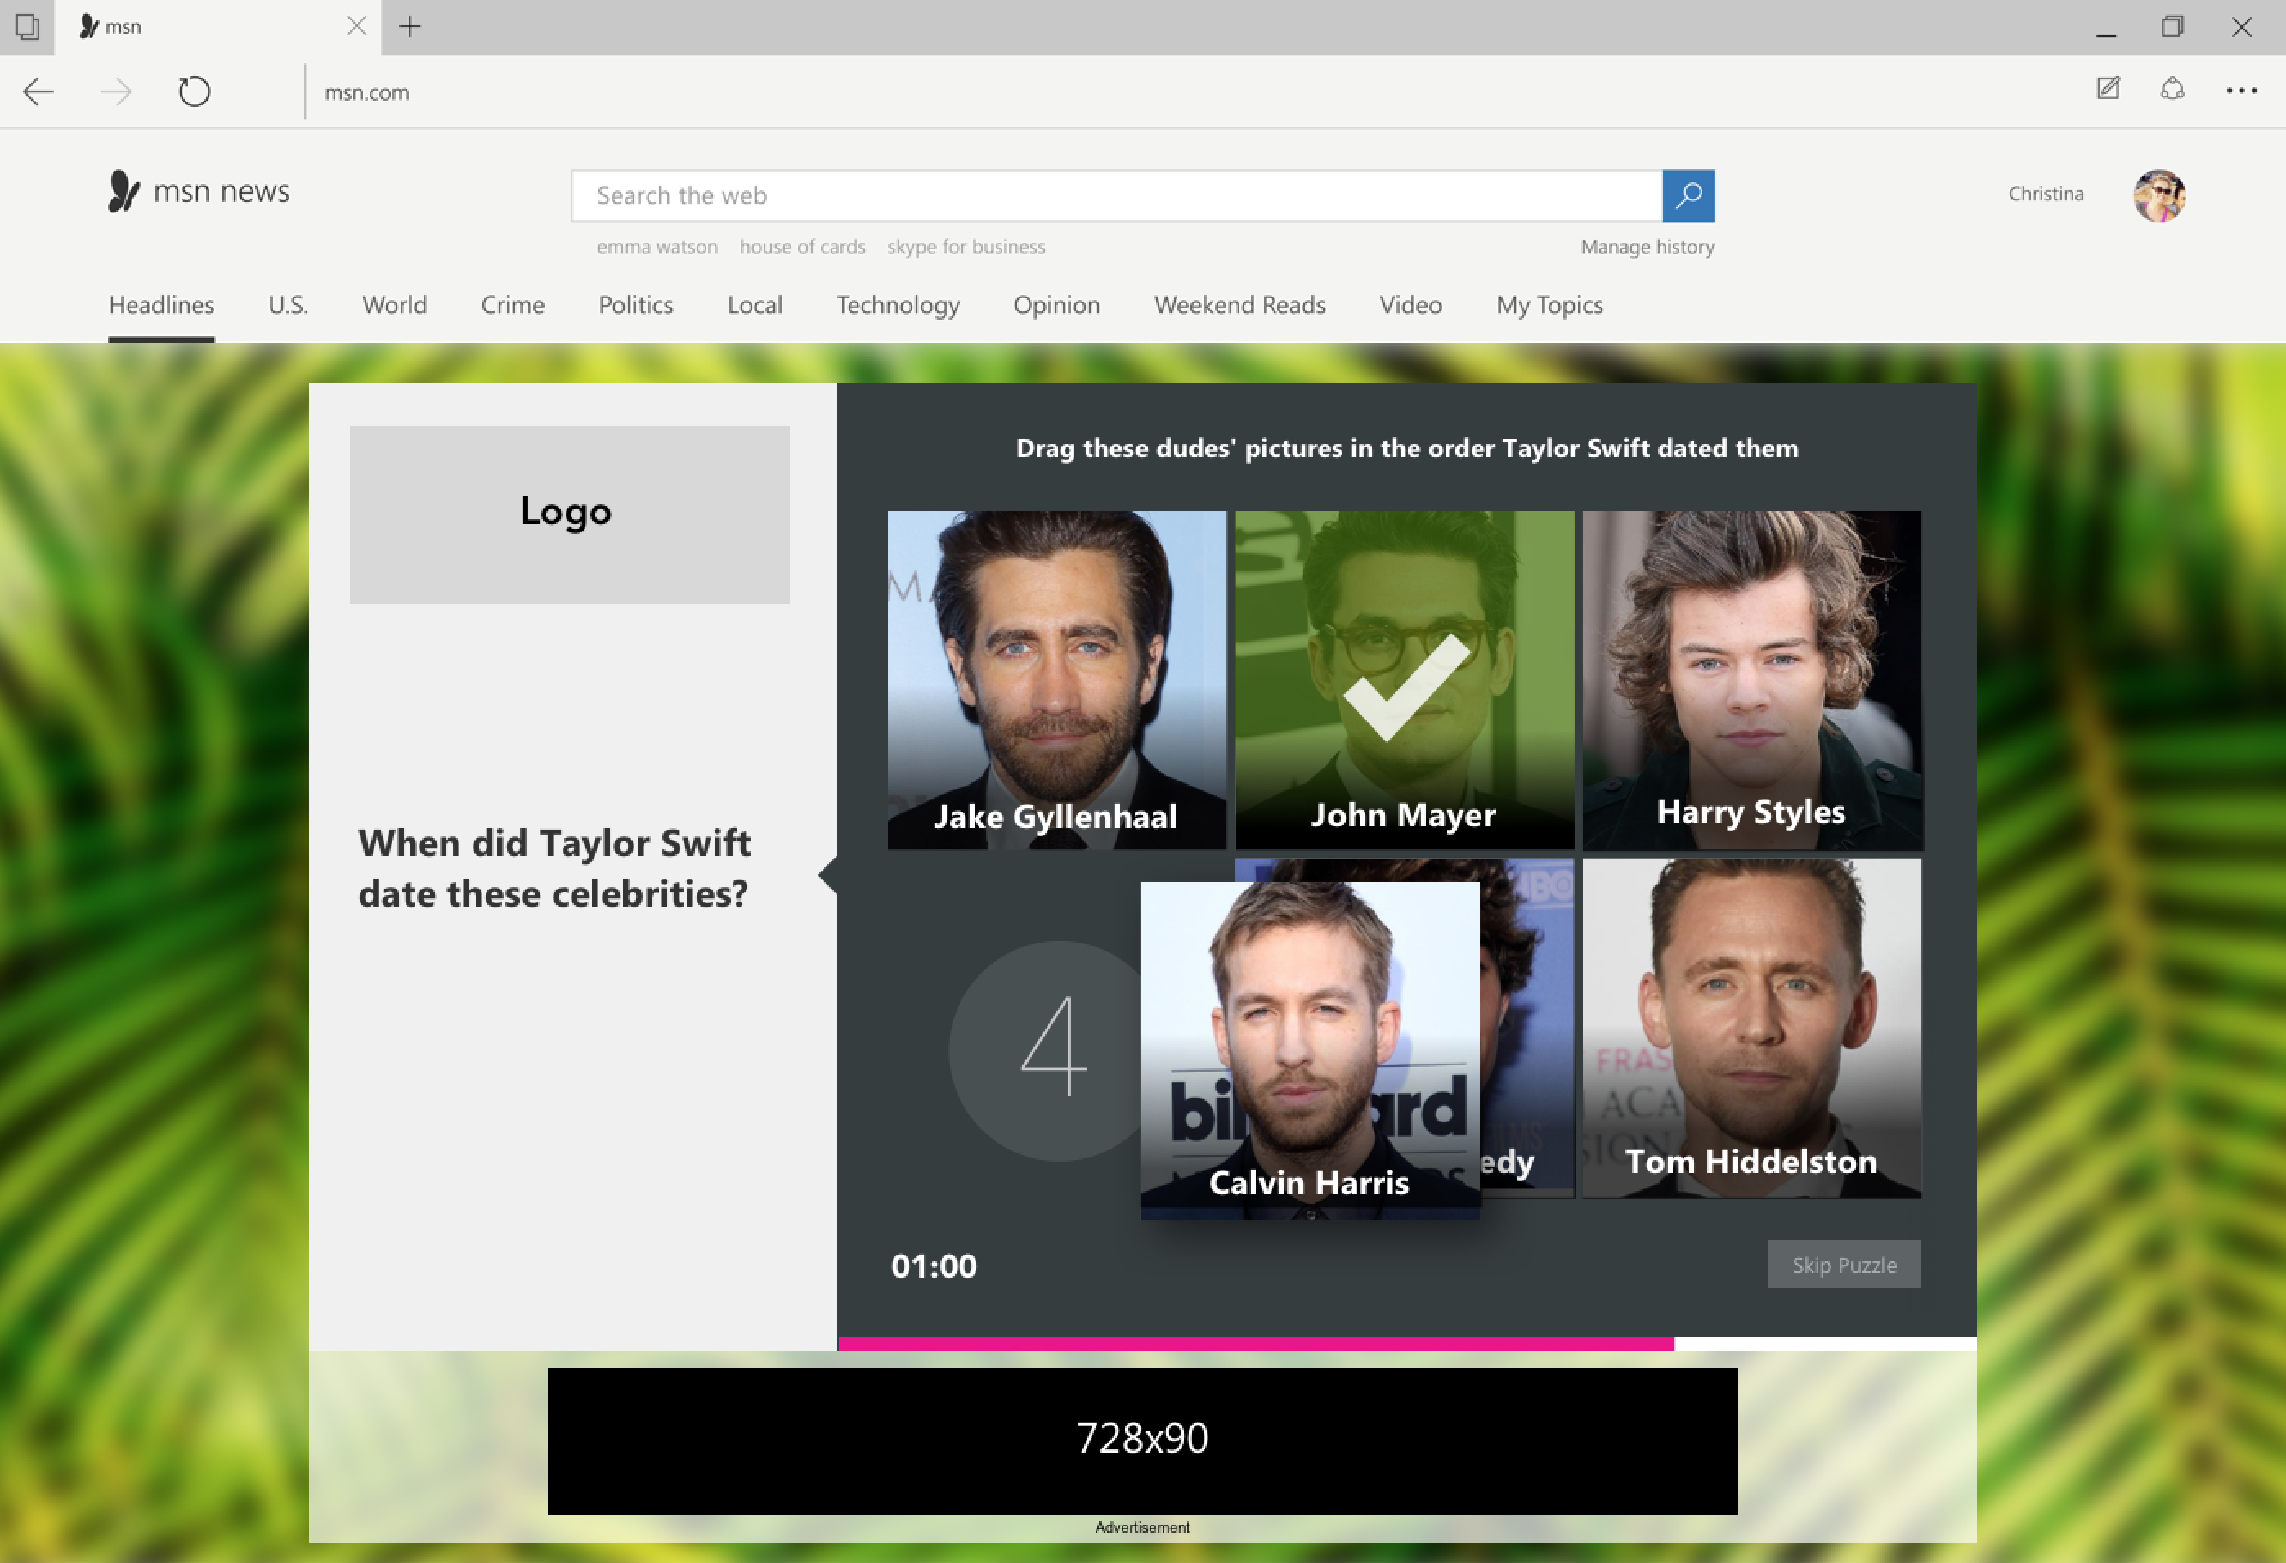2286x1563 pixels.
Task: Click the notifications bell icon in toolbar
Action: pyautogui.click(x=2172, y=89)
